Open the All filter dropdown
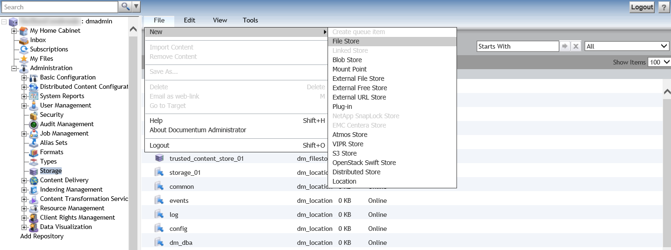This screenshot has height=250, width=671. (x=627, y=46)
